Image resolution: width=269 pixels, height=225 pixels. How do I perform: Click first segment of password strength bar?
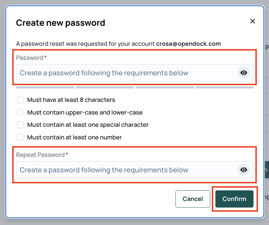(45, 88)
